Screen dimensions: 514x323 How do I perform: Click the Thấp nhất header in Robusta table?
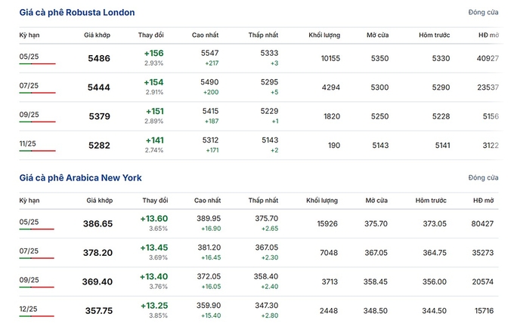tap(263, 35)
